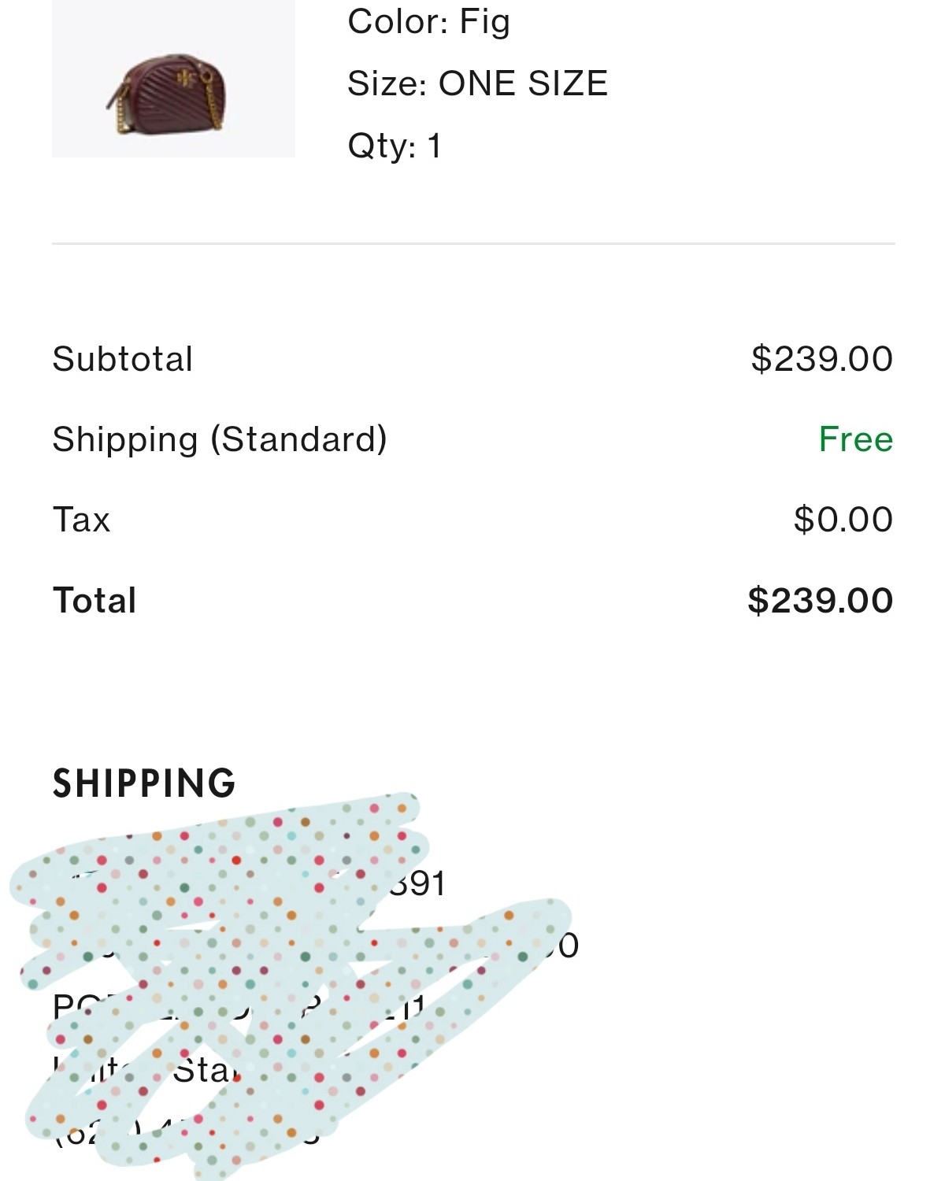This screenshot has height=1181, width=945.
Task: Select the $0.00 tax amount
Action: click(x=843, y=520)
